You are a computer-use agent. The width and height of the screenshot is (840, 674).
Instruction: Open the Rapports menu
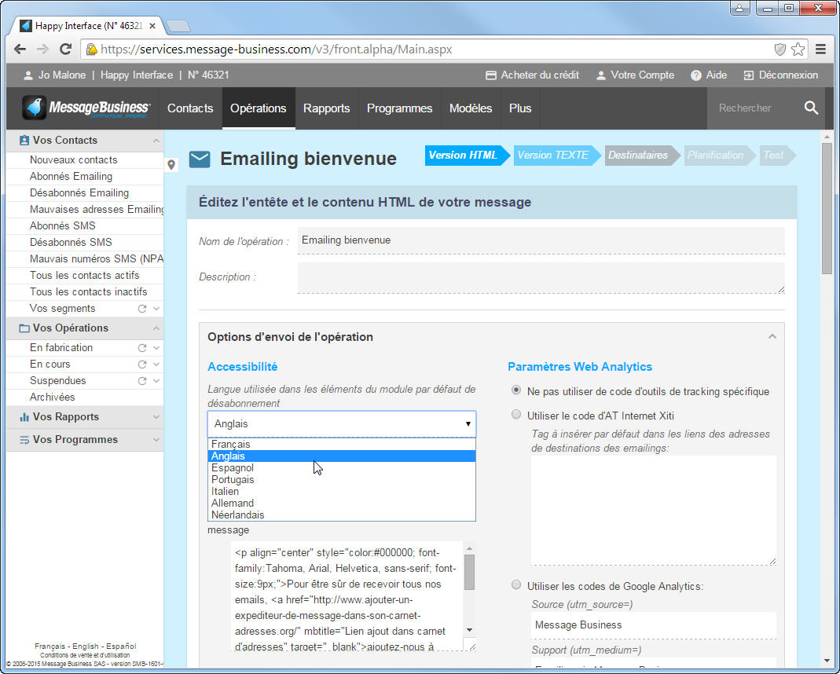coord(326,108)
